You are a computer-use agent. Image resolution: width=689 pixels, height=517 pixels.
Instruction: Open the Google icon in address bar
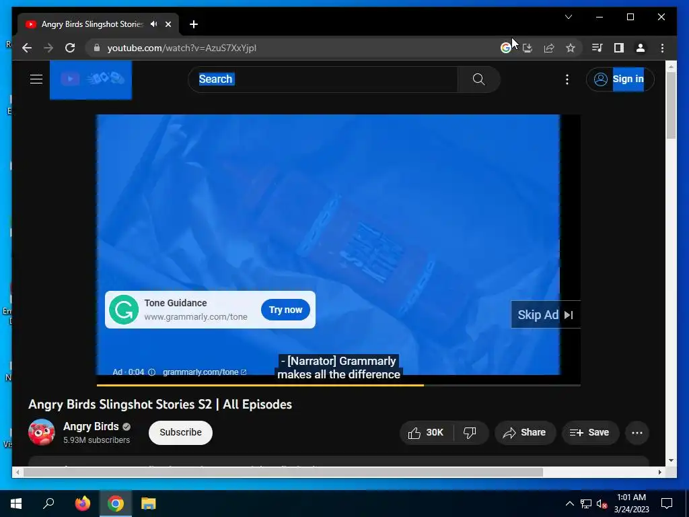click(x=506, y=48)
